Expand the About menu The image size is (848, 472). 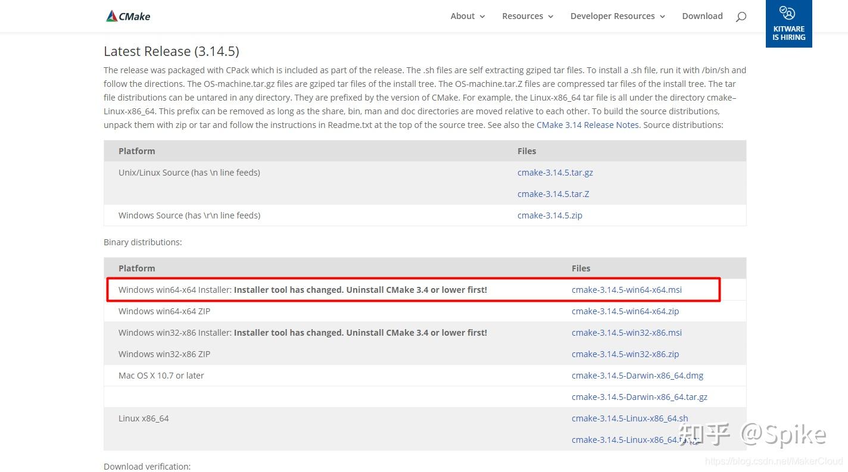(x=467, y=16)
